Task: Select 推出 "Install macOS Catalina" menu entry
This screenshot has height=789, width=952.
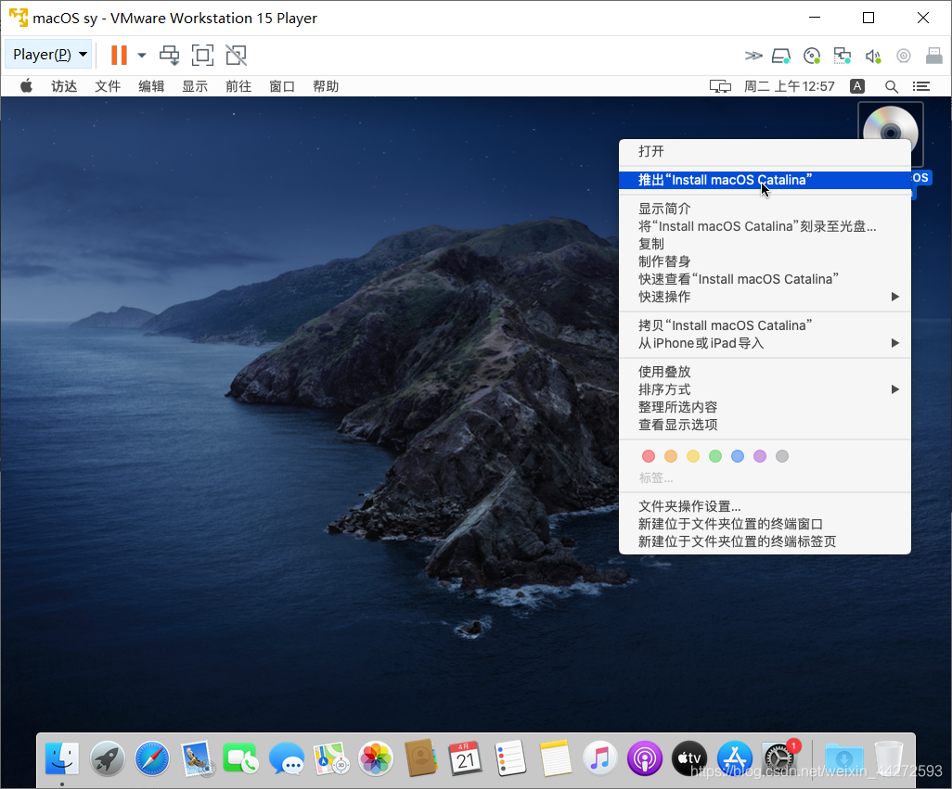Action: click(726, 180)
